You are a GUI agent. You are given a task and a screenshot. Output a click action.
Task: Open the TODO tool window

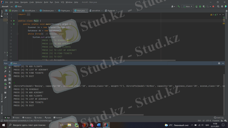16,118
